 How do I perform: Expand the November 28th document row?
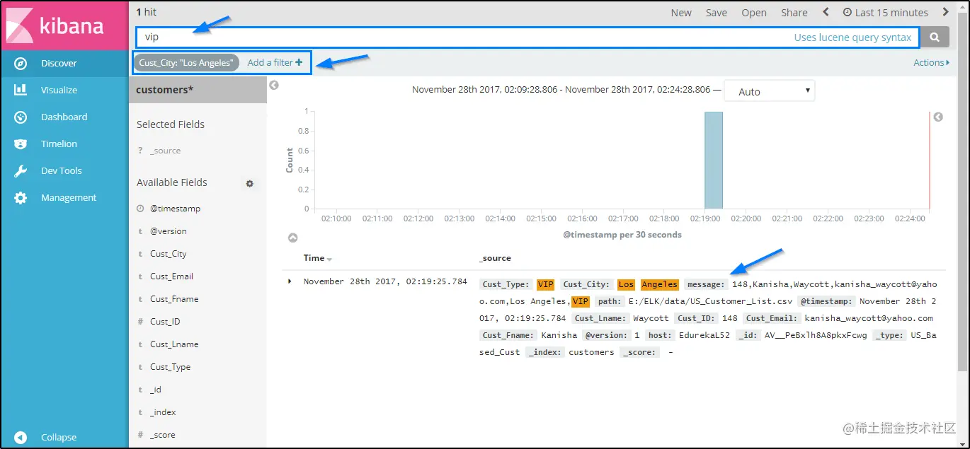[x=290, y=281]
